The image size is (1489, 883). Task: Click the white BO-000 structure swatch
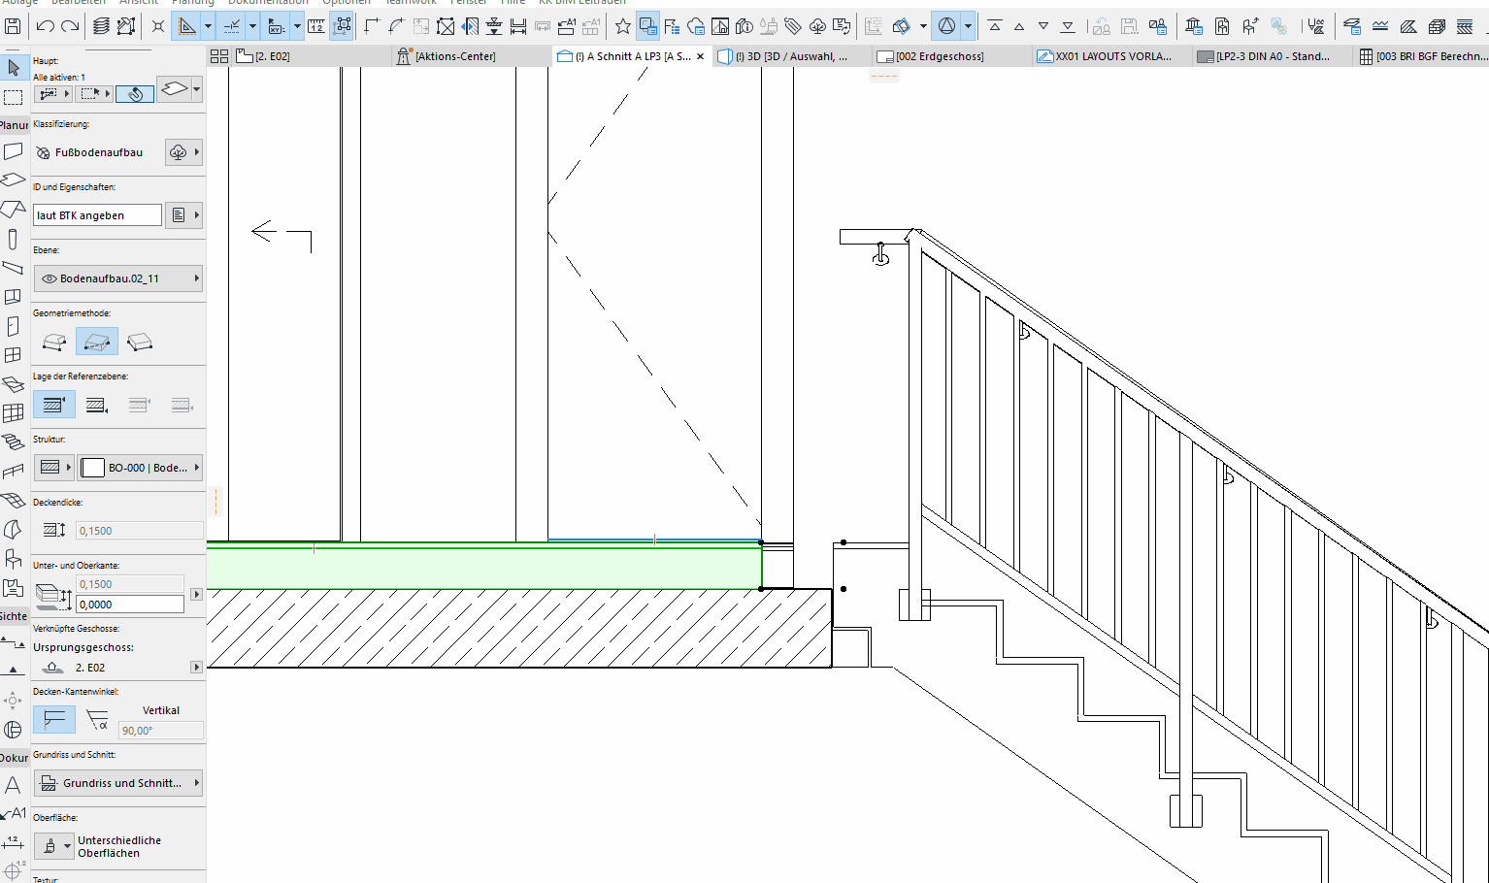(93, 468)
